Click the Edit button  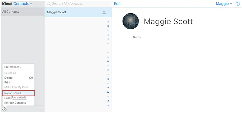pos(117,4)
